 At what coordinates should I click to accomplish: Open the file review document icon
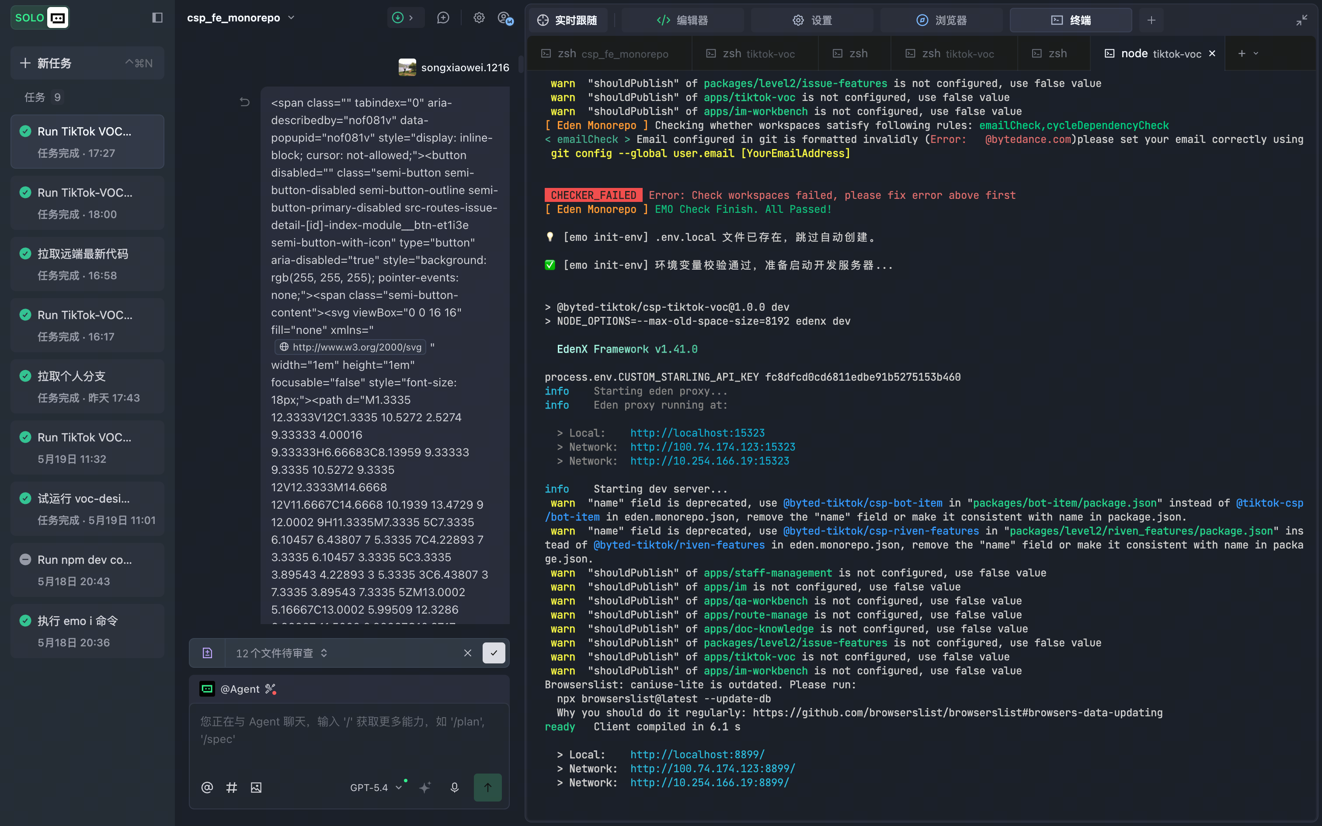(207, 653)
